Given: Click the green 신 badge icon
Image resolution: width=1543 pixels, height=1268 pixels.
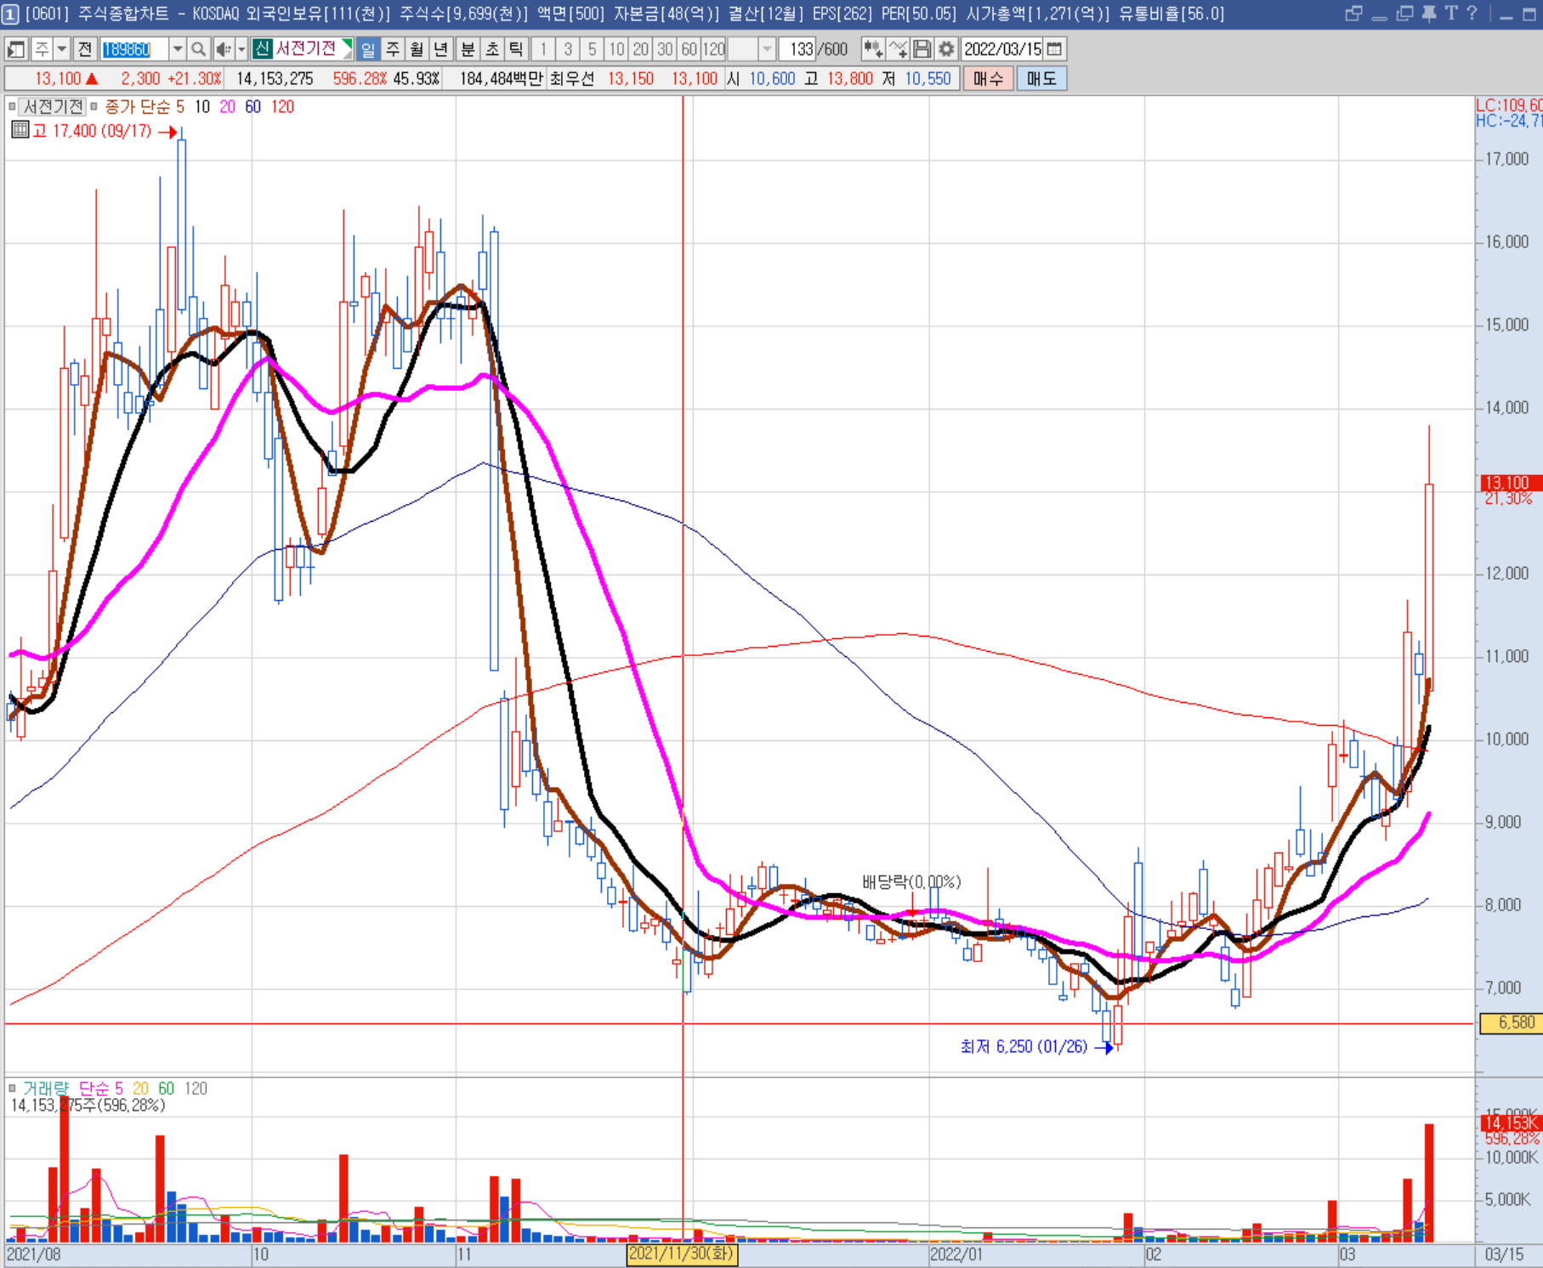Looking at the screenshot, I should point(262,49).
